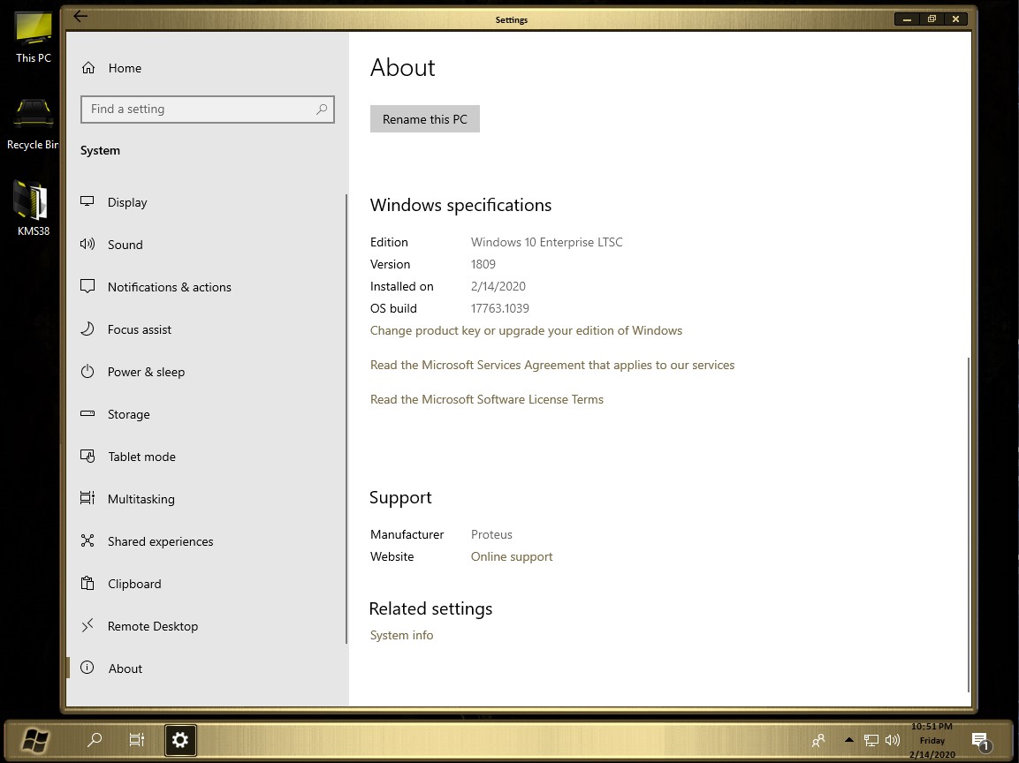This screenshot has height=763, width=1019.
Task: Click the manufacturer value Proteus
Action: coord(491,534)
